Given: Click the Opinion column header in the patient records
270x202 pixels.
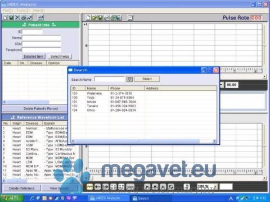Looking at the screenshot, I should coord(62,63).
